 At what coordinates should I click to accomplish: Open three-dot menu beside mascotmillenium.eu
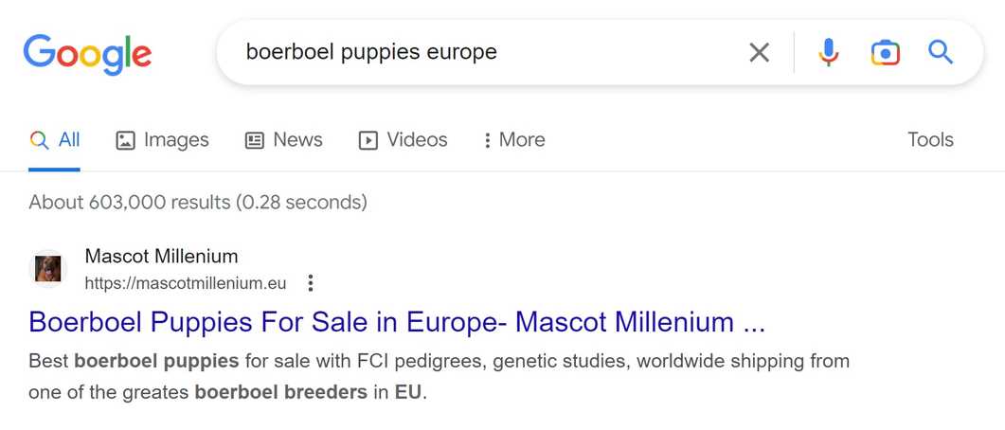tap(310, 283)
